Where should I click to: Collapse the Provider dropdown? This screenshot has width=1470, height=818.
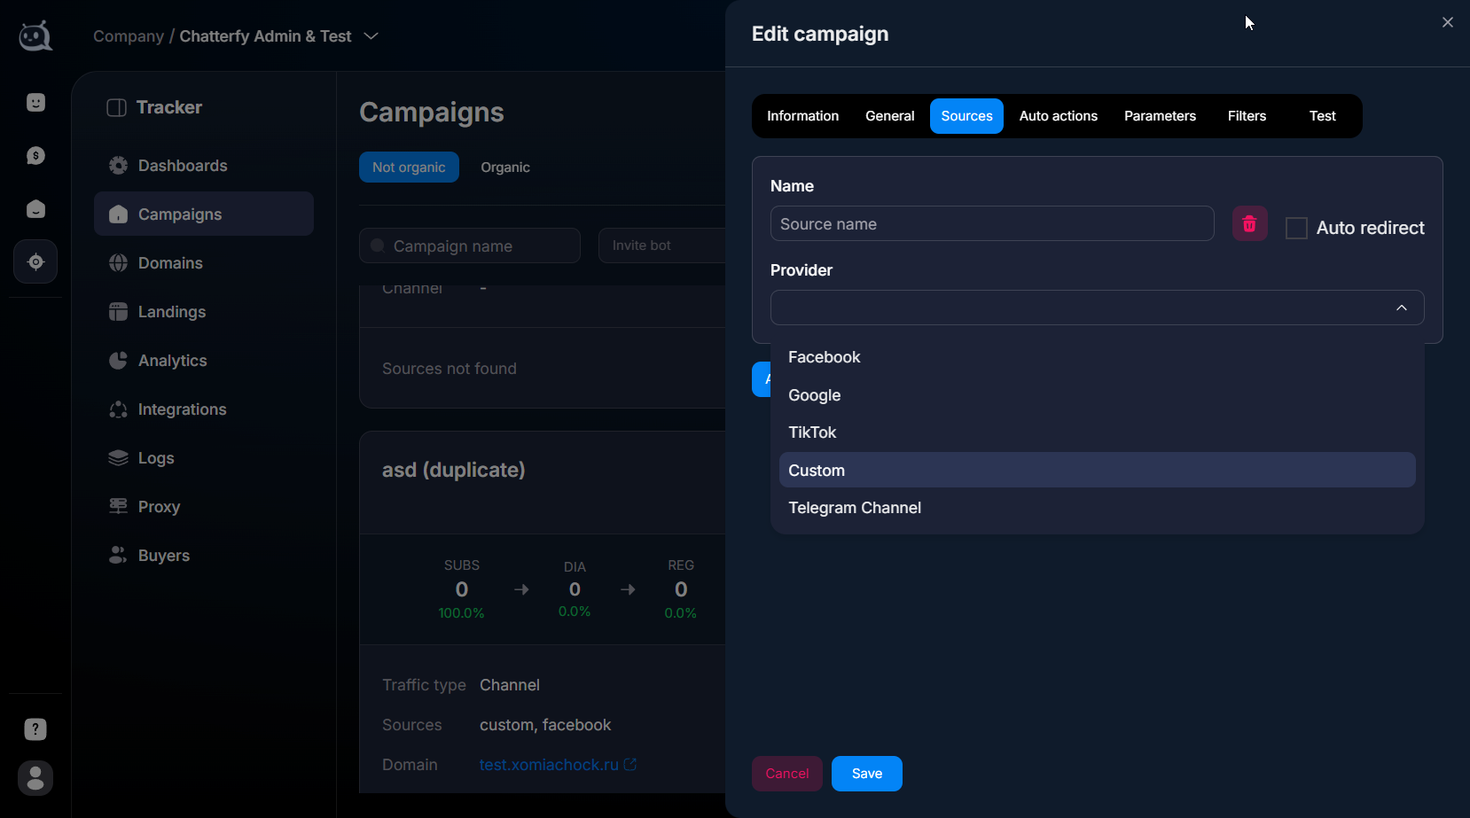click(1402, 308)
